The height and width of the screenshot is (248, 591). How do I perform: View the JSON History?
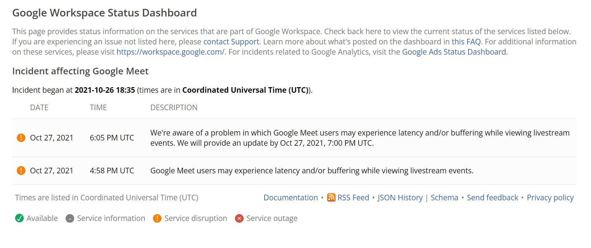(x=400, y=198)
